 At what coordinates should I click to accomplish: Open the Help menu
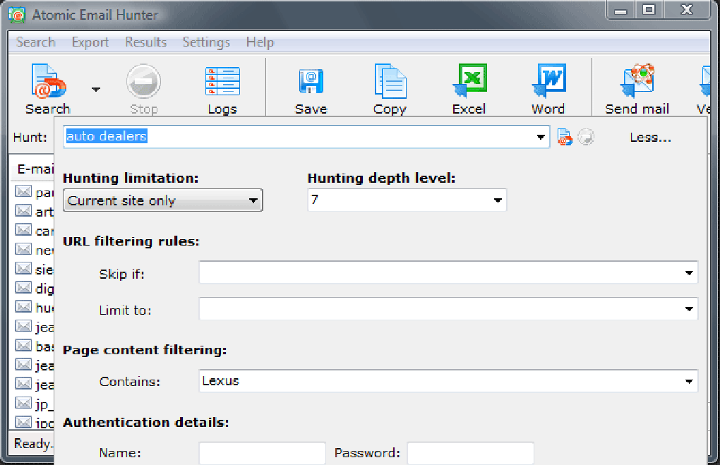pos(260,42)
